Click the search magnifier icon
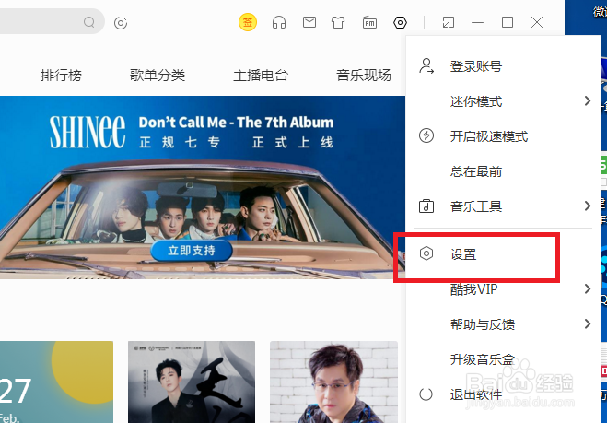 pos(89,22)
